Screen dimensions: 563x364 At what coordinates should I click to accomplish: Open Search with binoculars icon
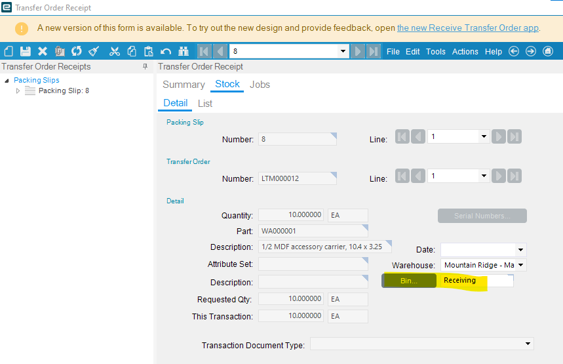(x=184, y=51)
